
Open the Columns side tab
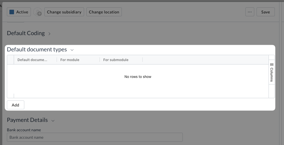point(272,72)
